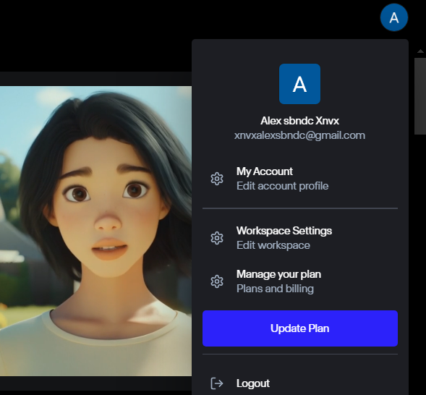Click the animated girl video preview
This screenshot has width=426, height=395.
pyautogui.click(x=95, y=232)
